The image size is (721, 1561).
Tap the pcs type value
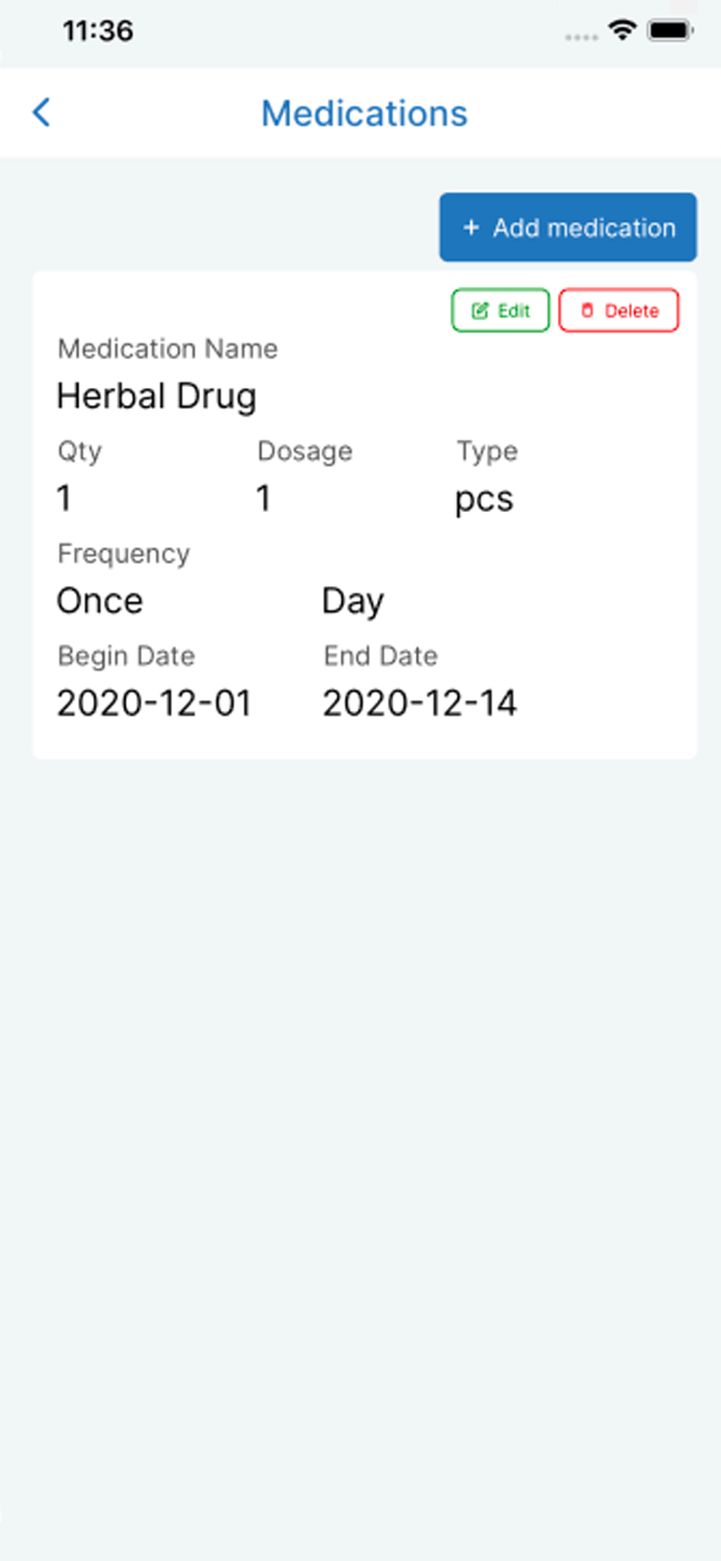(x=484, y=500)
